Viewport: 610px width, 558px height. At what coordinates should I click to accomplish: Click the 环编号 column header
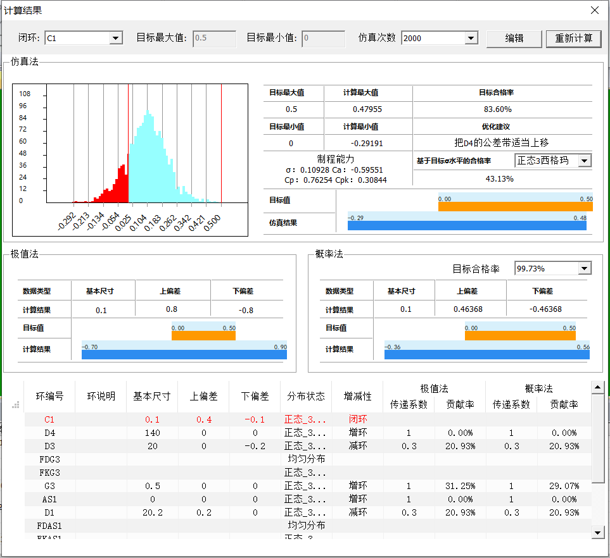(x=49, y=396)
